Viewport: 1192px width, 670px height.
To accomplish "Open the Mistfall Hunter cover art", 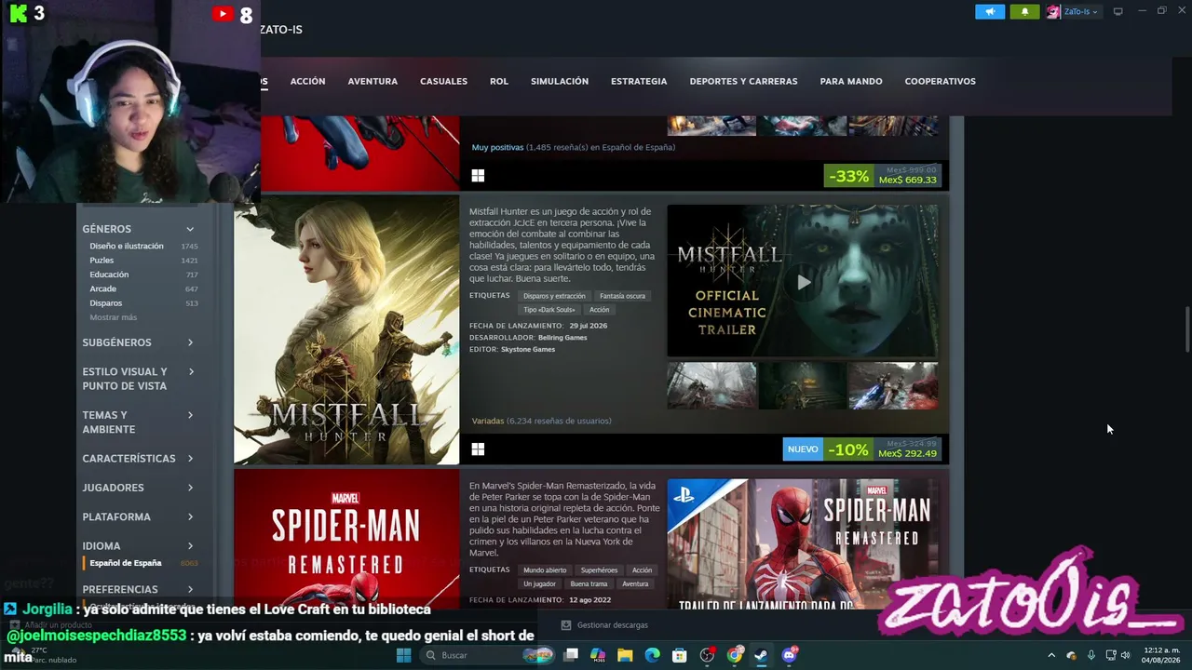I will point(346,329).
